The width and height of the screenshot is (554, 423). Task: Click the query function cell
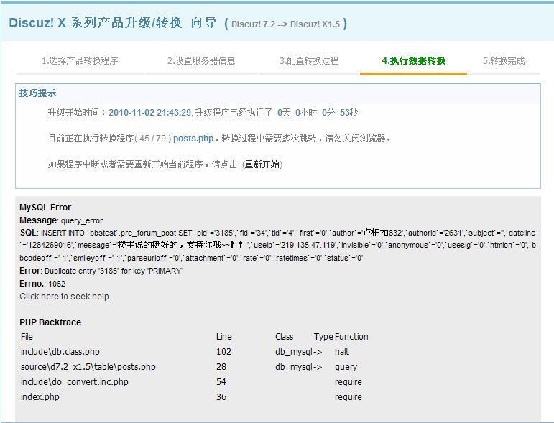tap(346, 367)
